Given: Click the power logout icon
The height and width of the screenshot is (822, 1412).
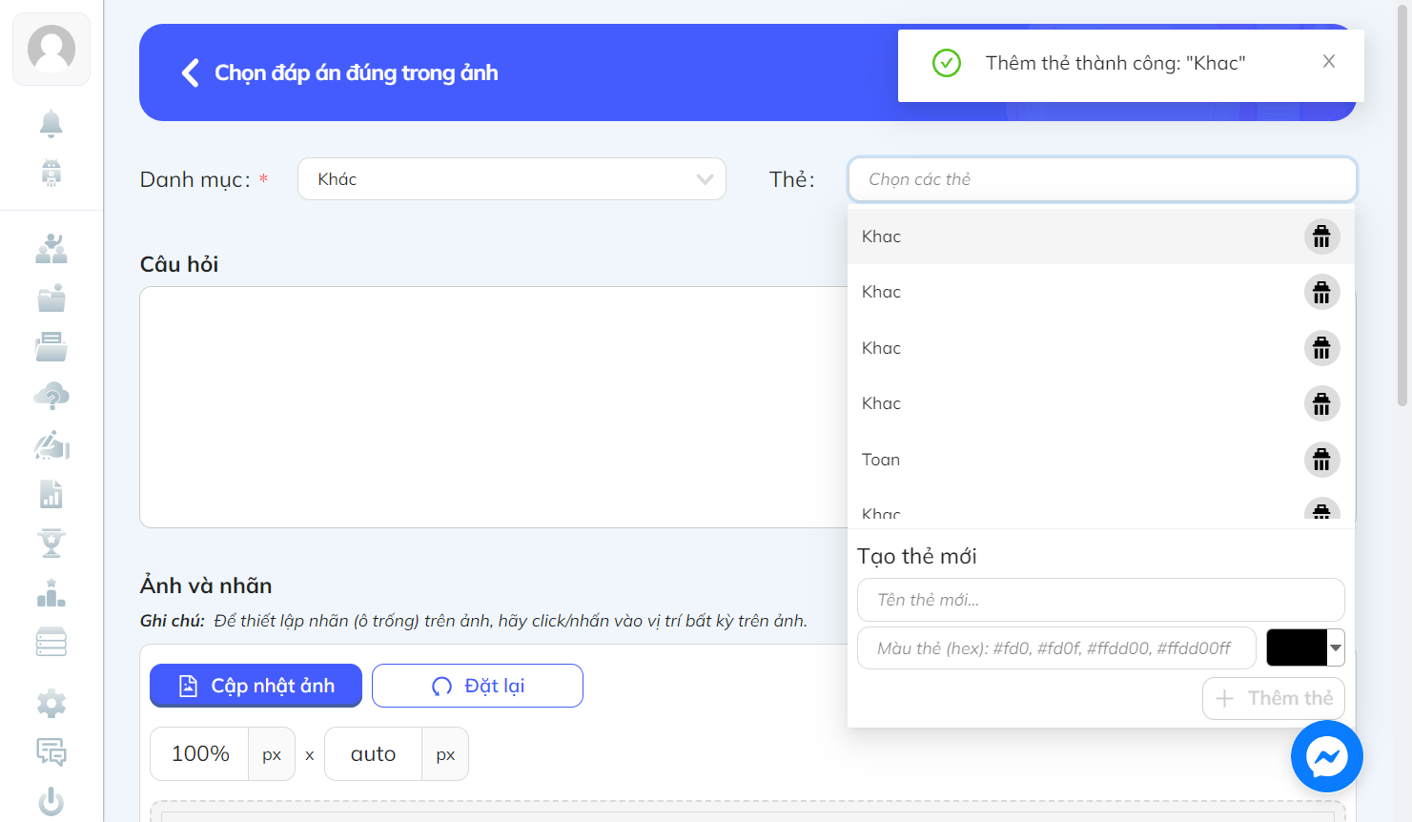Looking at the screenshot, I should (51, 802).
